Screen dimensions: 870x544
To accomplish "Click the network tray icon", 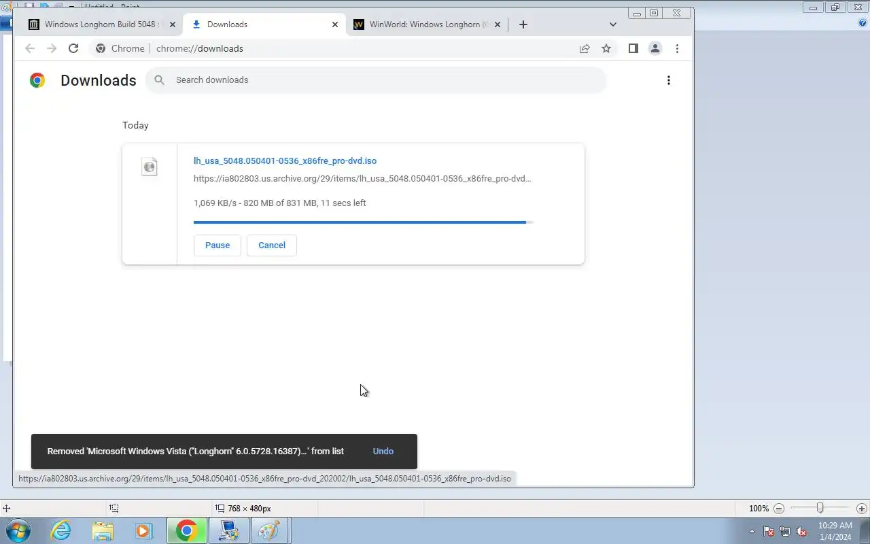I will (785, 531).
